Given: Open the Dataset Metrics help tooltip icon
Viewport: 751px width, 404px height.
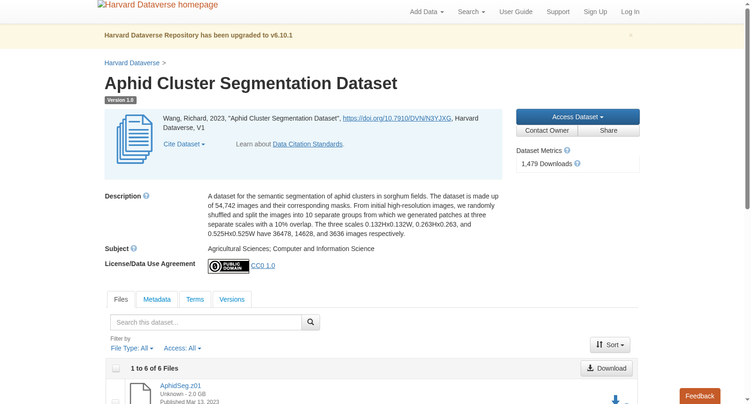Looking at the screenshot, I should click(567, 151).
